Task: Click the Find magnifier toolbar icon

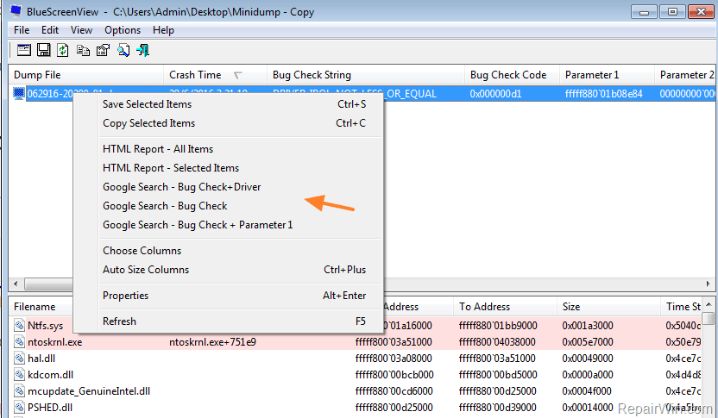Action: 123,50
